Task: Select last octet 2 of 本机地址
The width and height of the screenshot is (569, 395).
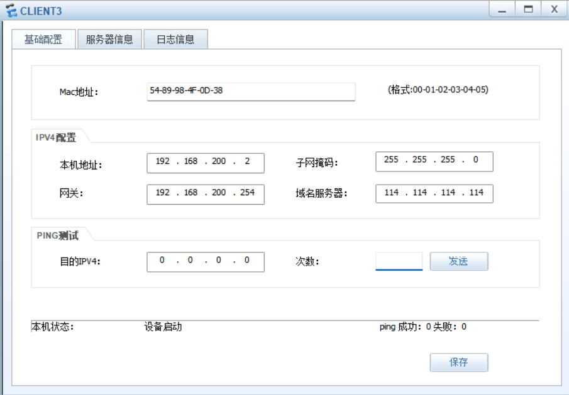Action: 247,161
